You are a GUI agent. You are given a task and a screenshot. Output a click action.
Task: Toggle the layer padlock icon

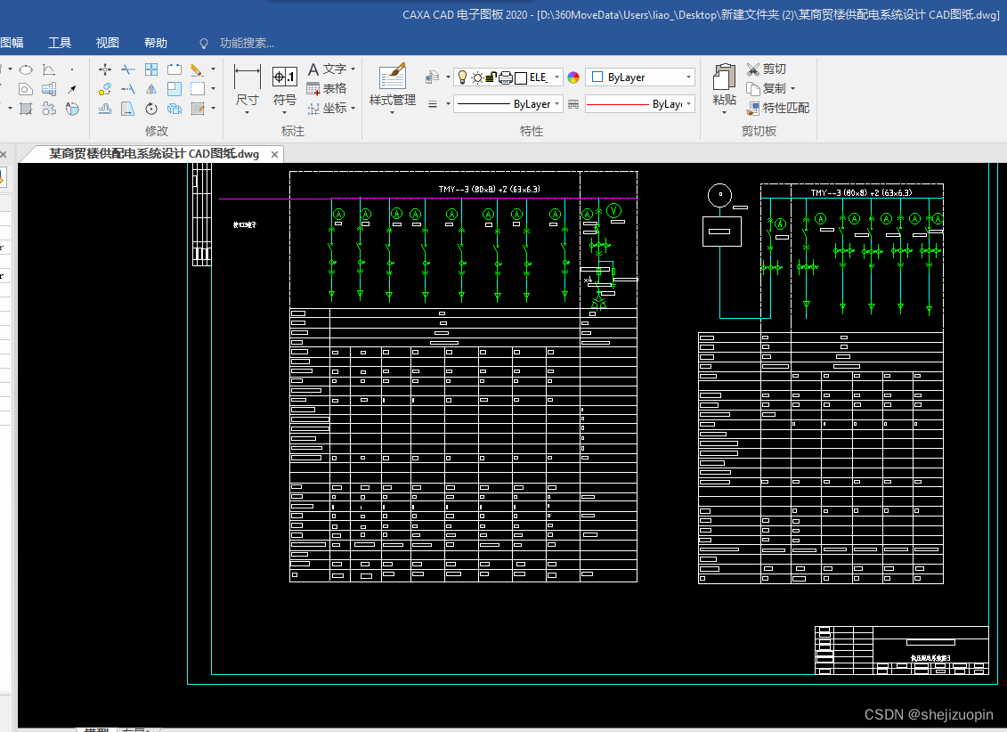[x=491, y=77]
